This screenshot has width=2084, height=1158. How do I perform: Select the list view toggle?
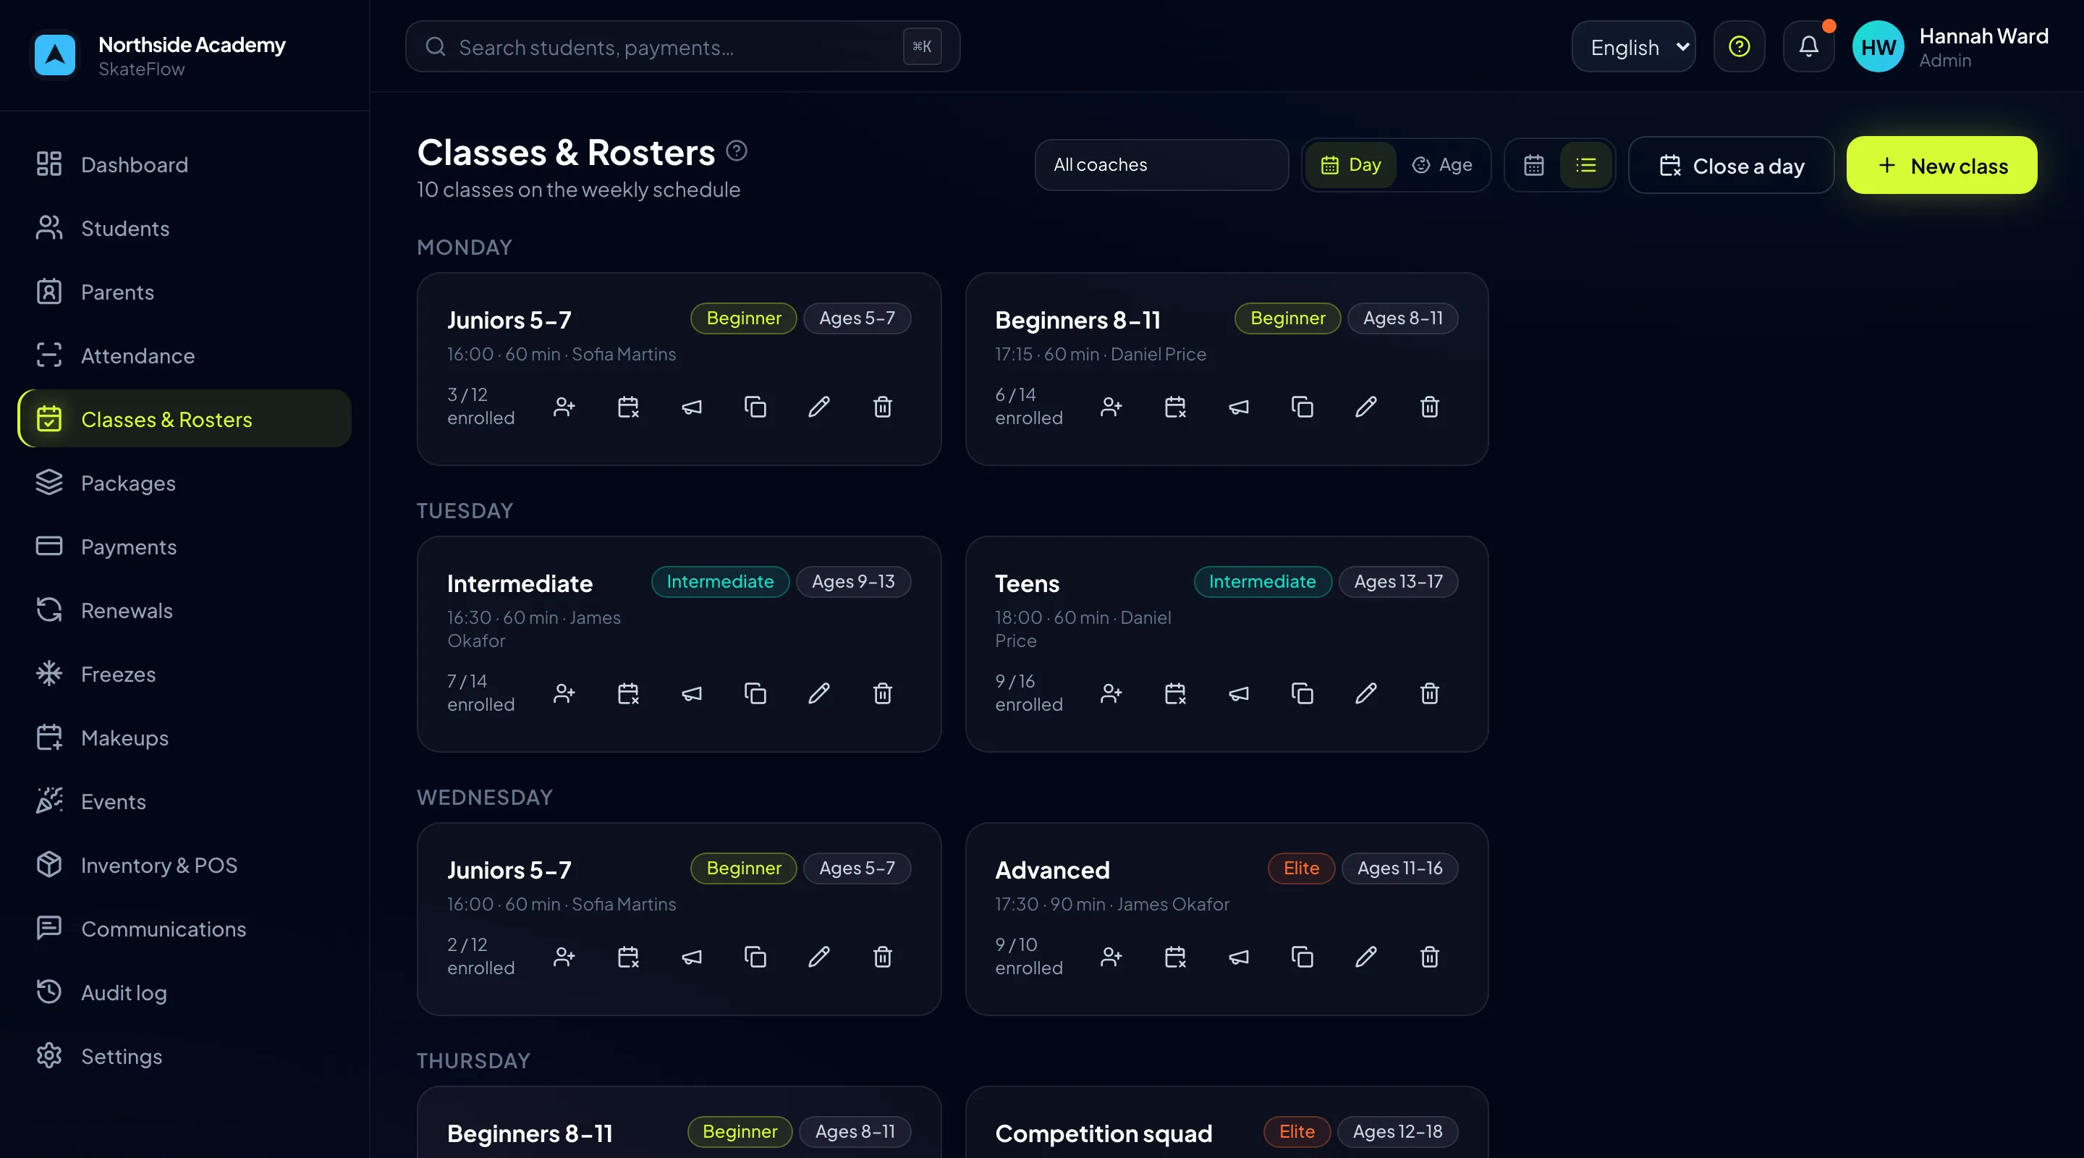coord(1585,165)
